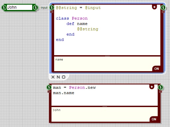Click the N button below selected module

coord(58,77)
